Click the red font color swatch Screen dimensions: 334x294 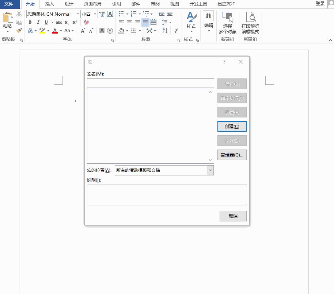(x=55, y=31)
